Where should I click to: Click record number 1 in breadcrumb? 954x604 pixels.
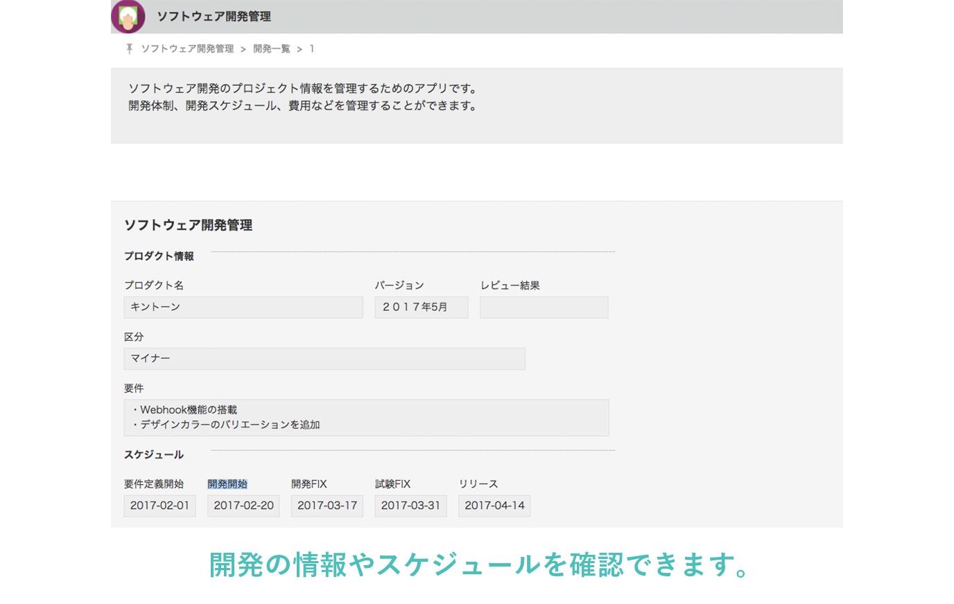point(312,48)
